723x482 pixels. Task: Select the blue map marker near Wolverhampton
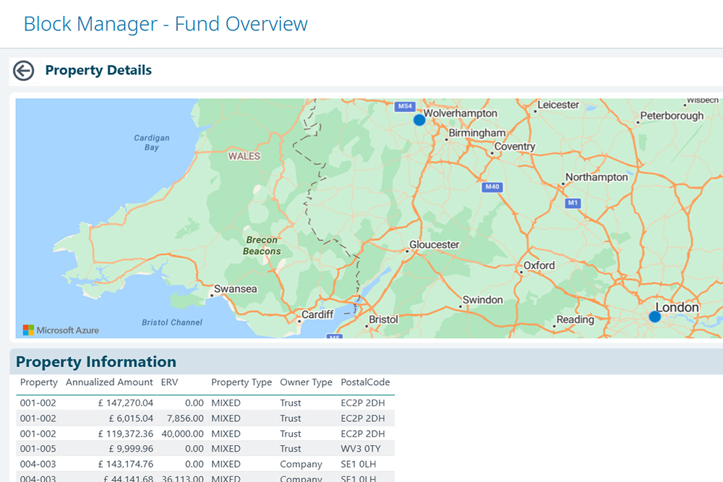[419, 120]
